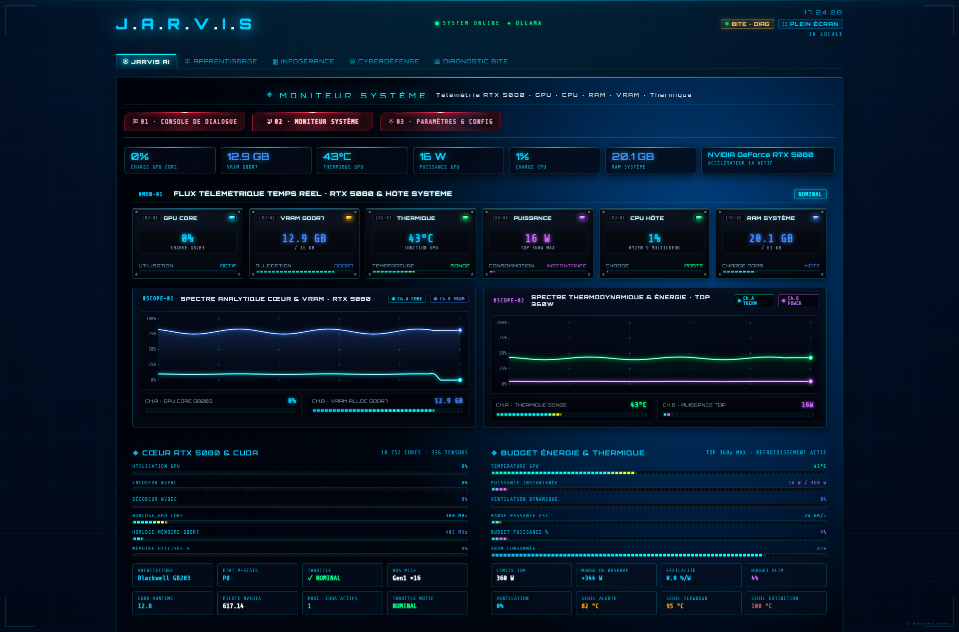
Task: Click the green indicator on THERMIQUE card
Action: coord(466,217)
